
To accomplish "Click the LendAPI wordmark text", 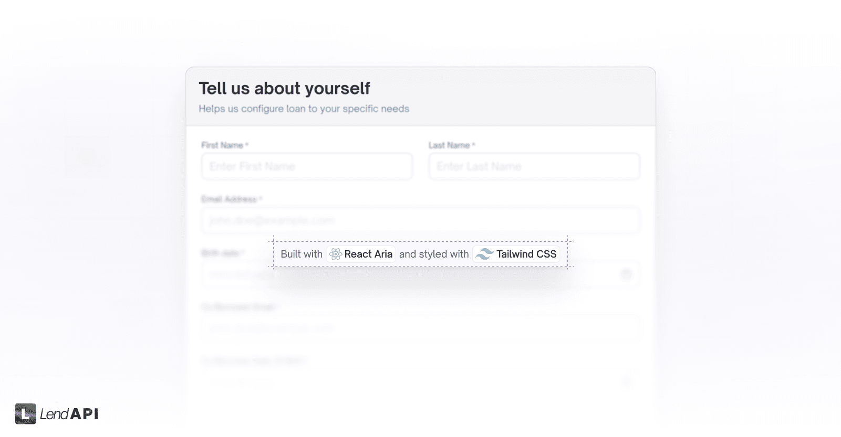I will pyautogui.click(x=69, y=414).
